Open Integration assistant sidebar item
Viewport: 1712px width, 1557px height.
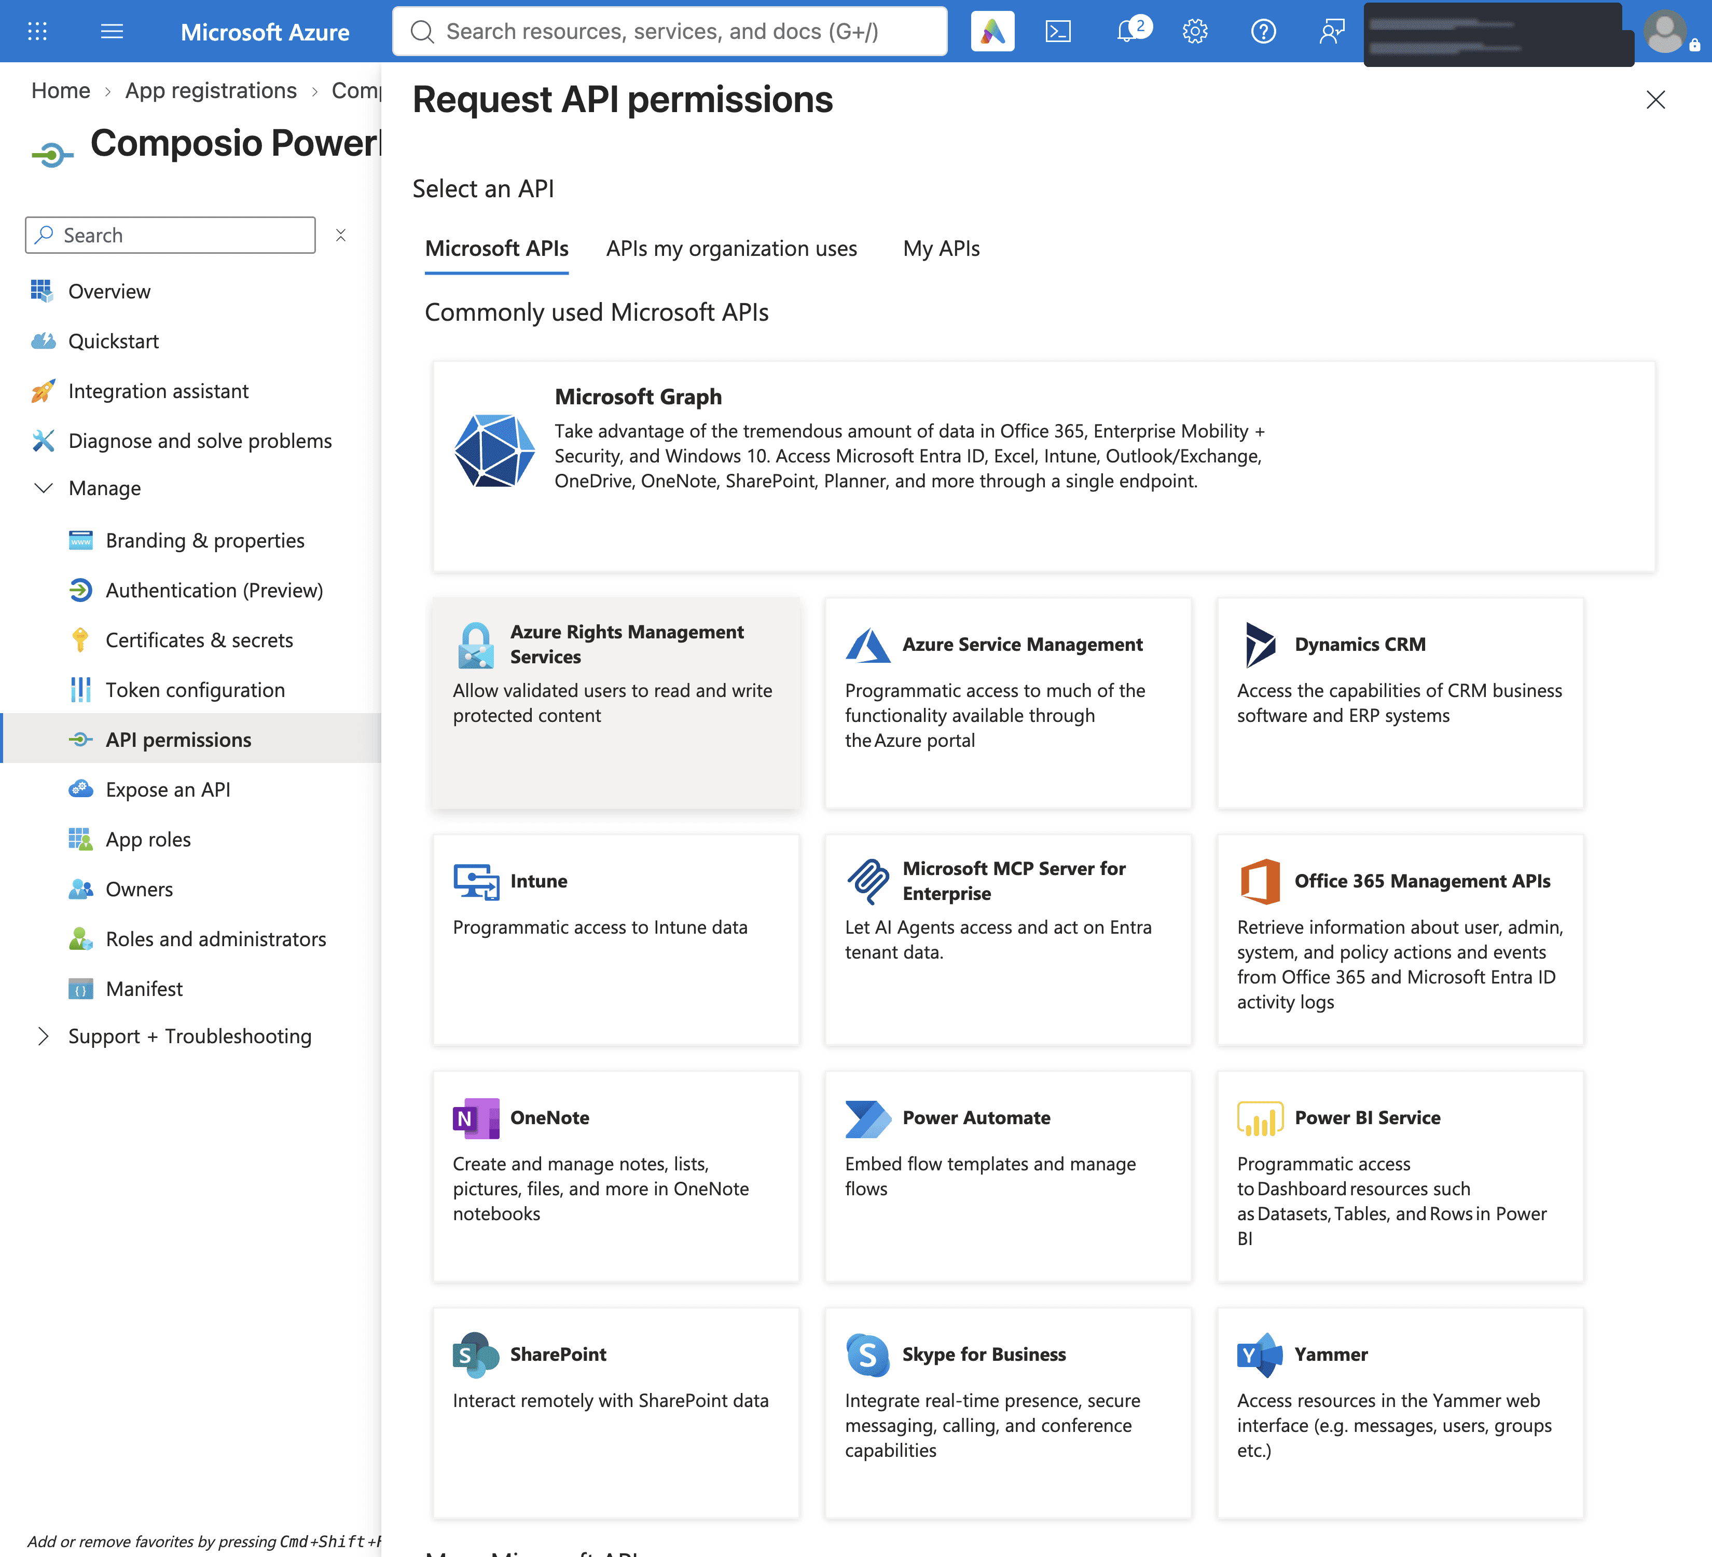pos(158,392)
